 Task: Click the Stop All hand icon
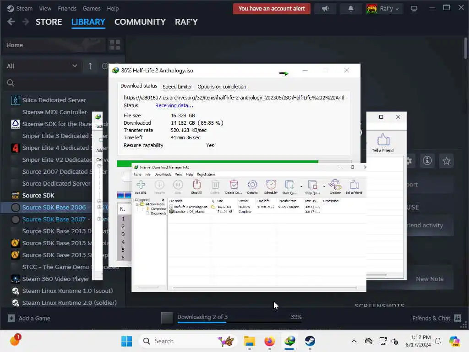coord(196,187)
